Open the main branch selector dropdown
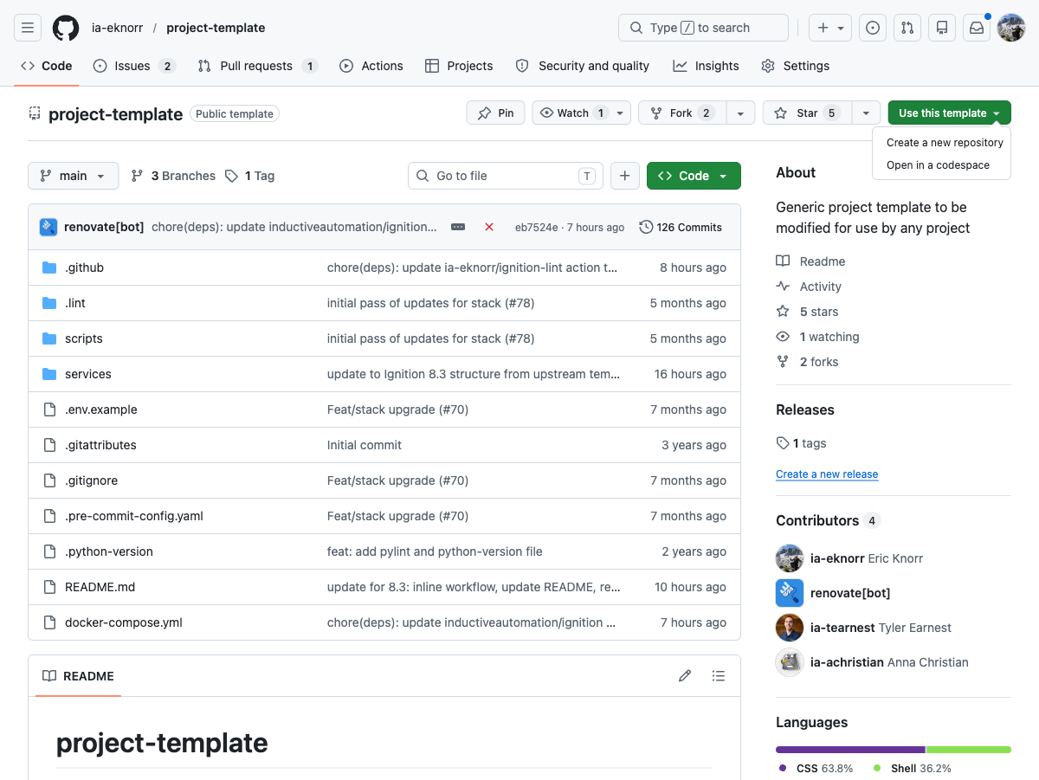 point(74,176)
